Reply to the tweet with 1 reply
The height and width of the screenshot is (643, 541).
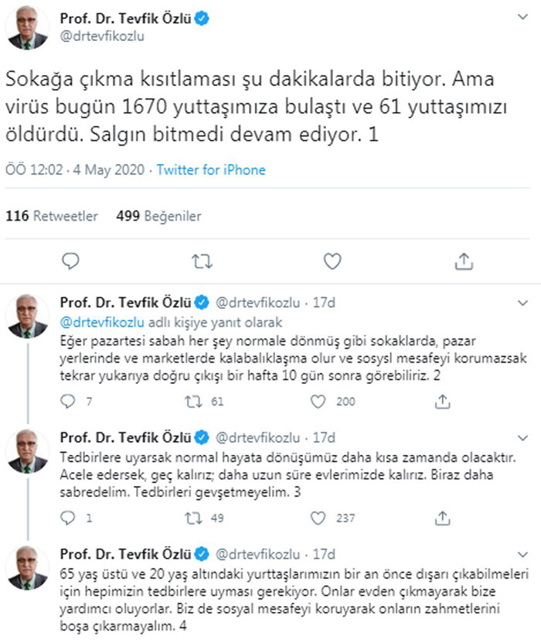[x=69, y=517]
